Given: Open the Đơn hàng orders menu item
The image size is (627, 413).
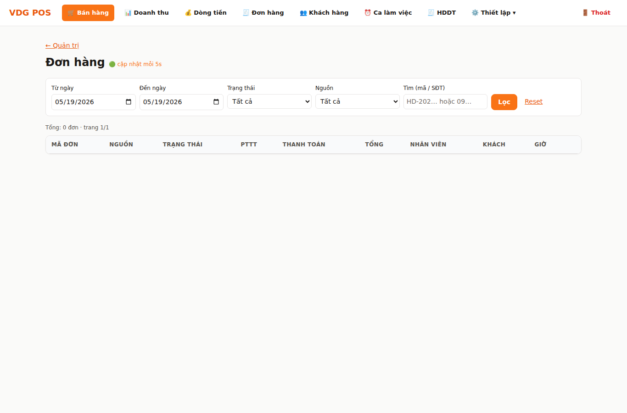Looking at the screenshot, I should [x=263, y=13].
